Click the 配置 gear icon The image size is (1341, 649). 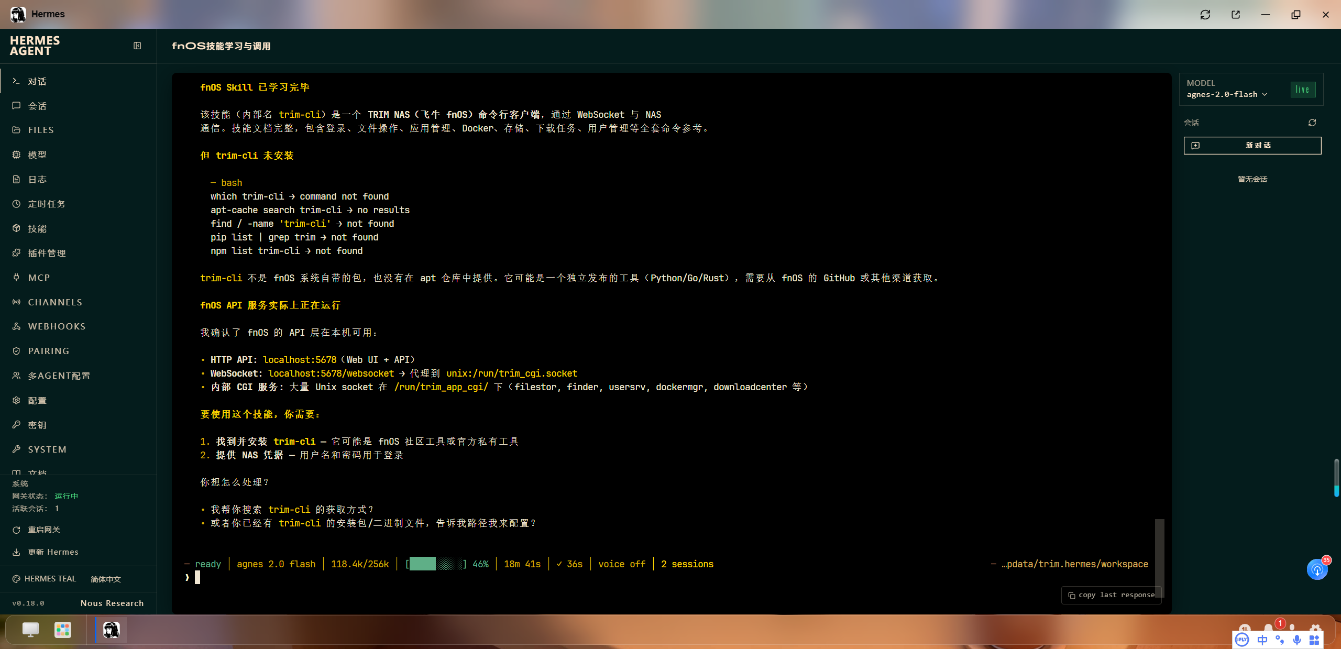[16, 400]
